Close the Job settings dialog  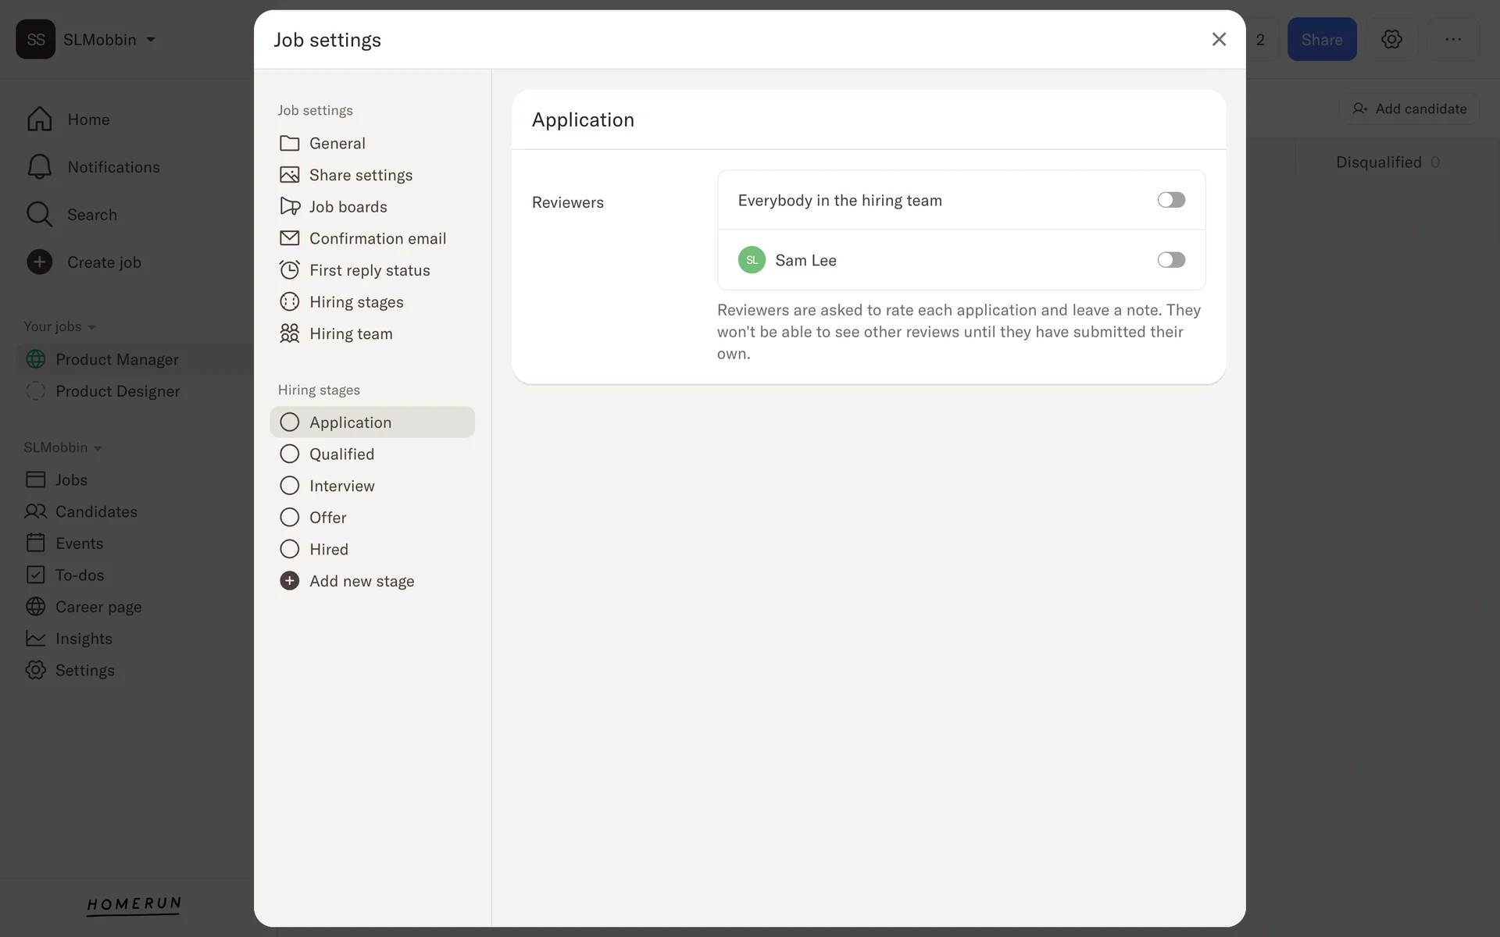(1218, 39)
